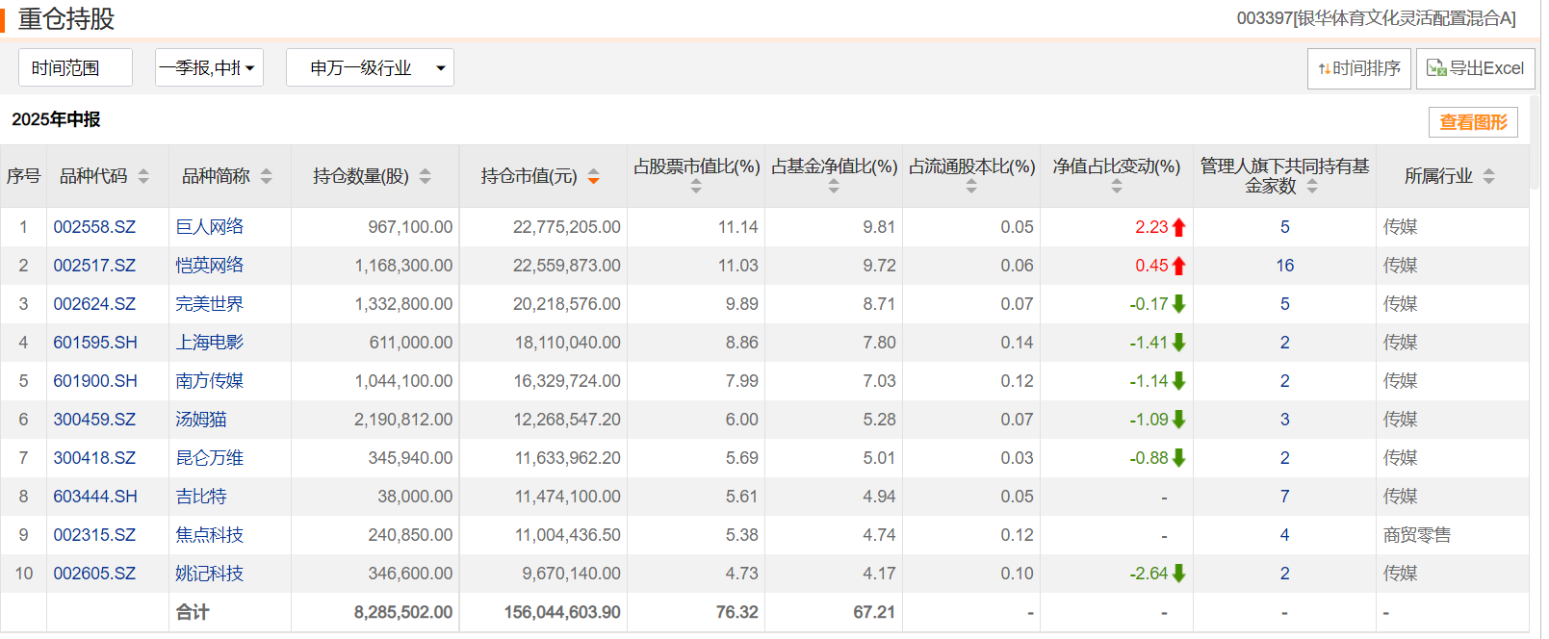Screen dimensions: 1549x639
Task: Sort by 占股票市值比(%) column arrows
Action: (x=696, y=188)
